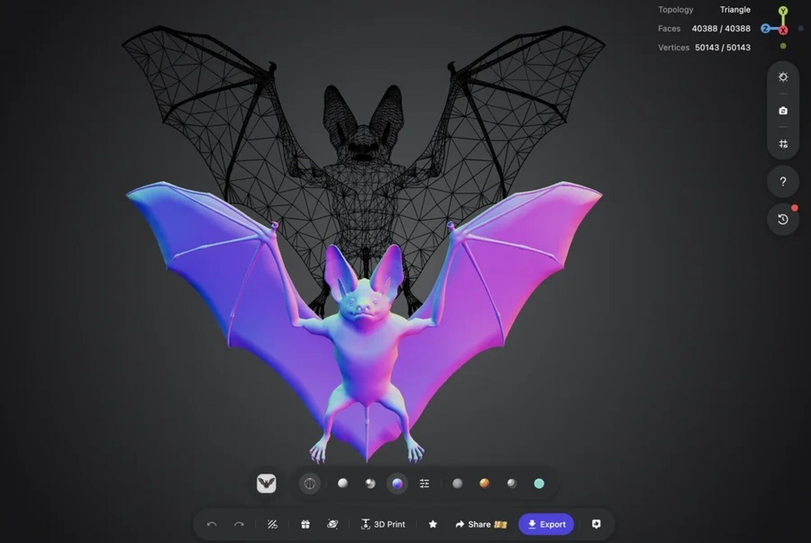Click the planet orbit icon

click(x=332, y=524)
